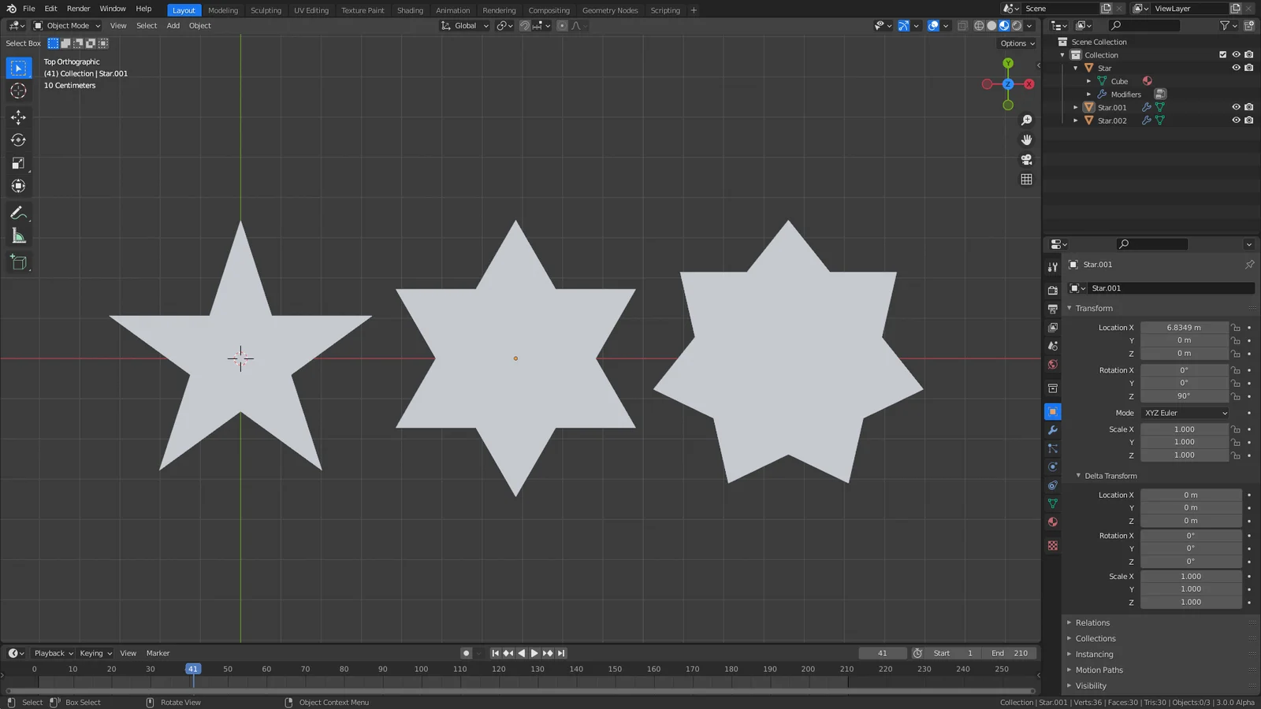Select the Scale tool
This screenshot has width=1261, height=709.
click(18, 163)
